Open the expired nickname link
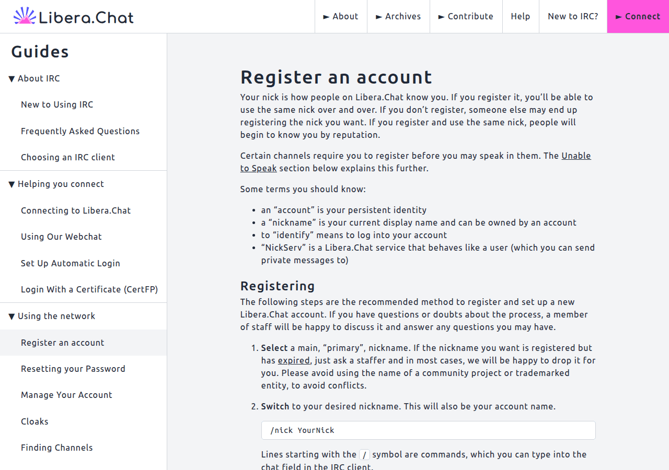The image size is (669, 470). click(294, 360)
